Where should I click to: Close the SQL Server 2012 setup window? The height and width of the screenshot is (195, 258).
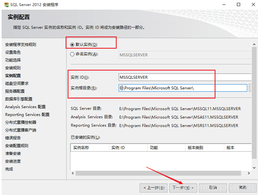[x=254, y=4]
